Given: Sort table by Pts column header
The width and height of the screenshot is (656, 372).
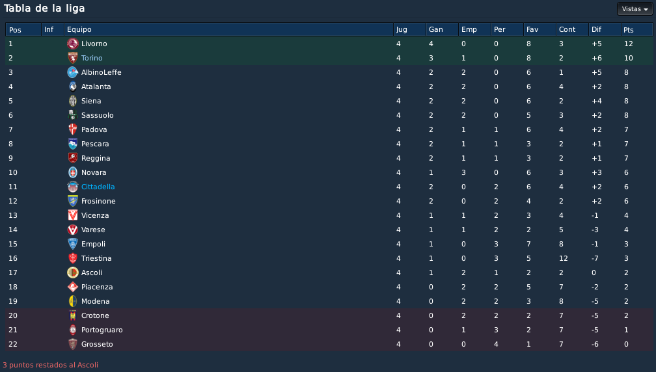Looking at the screenshot, I should [636, 29].
